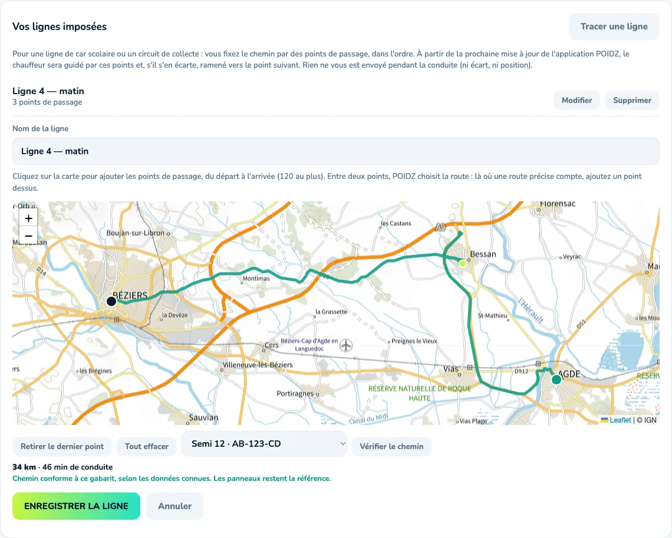Click the teal end marker at Agde

(x=556, y=379)
